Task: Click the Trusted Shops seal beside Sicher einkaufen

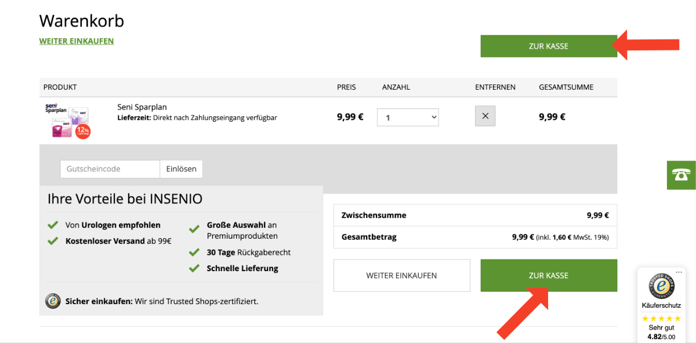Action: tap(53, 301)
